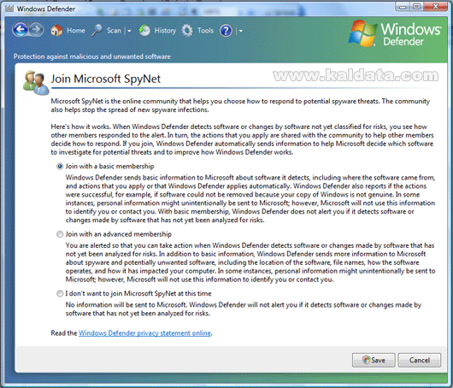Open Windows Defender privacy statement online link

(144, 333)
